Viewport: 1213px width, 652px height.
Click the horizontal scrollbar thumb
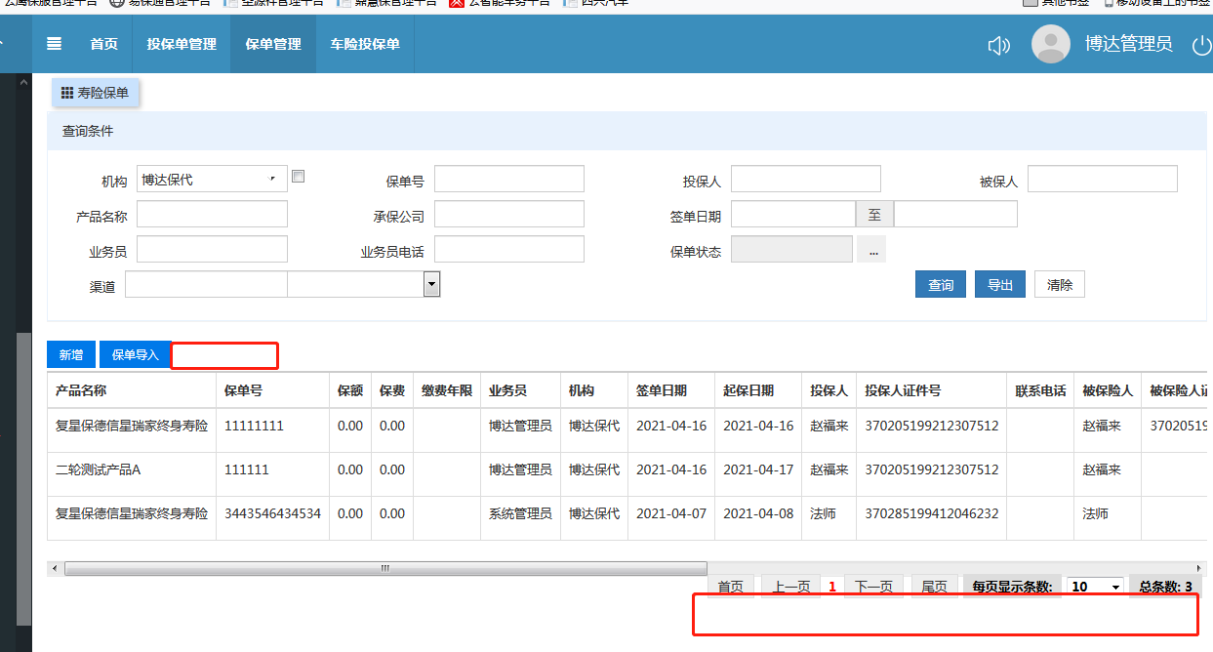[385, 568]
